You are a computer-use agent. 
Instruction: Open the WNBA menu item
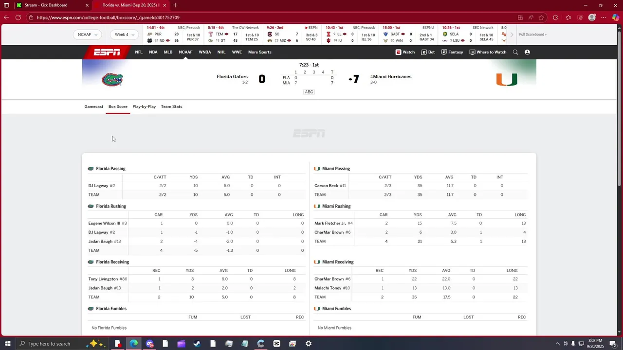click(x=205, y=52)
